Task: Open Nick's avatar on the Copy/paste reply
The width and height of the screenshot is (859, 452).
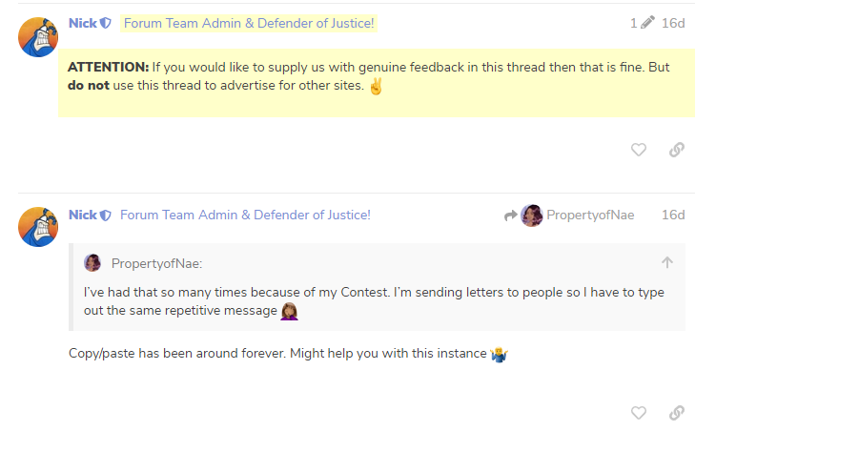Action: [x=39, y=227]
